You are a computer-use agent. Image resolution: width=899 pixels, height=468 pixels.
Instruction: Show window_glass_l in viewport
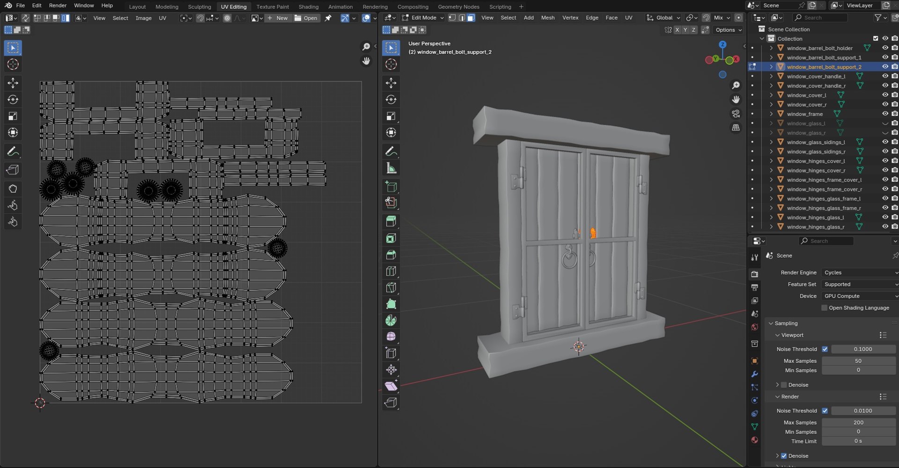click(885, 123)
